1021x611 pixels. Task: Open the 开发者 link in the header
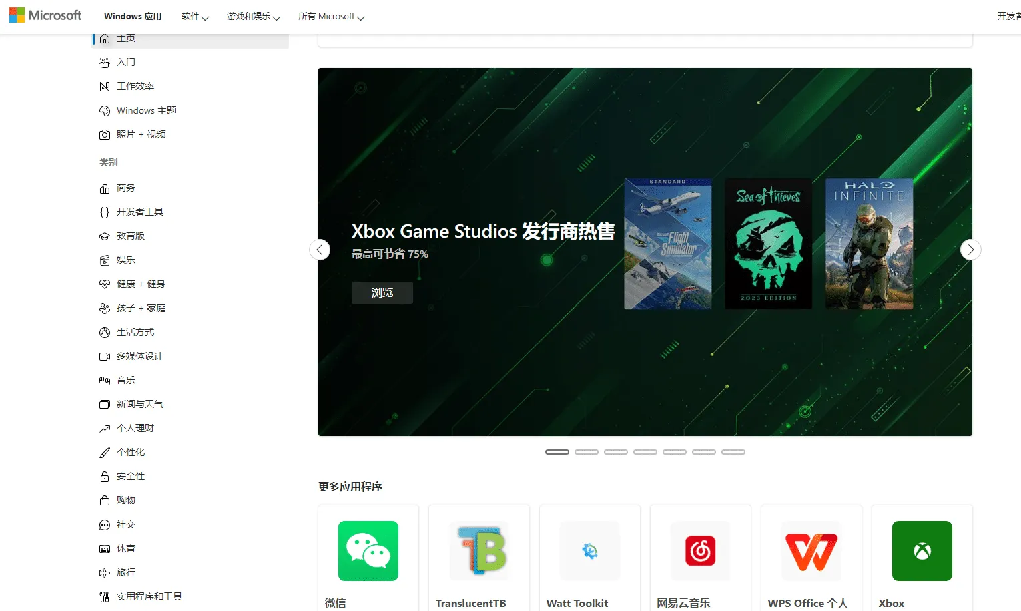point(1009,16)
